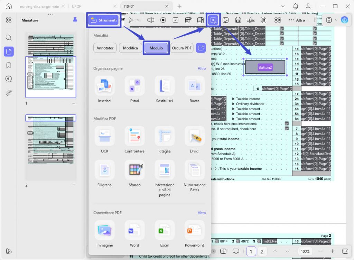Switch to Modulo mode
The width and height of the screenshot is (354, 260).
click(156, 48)
